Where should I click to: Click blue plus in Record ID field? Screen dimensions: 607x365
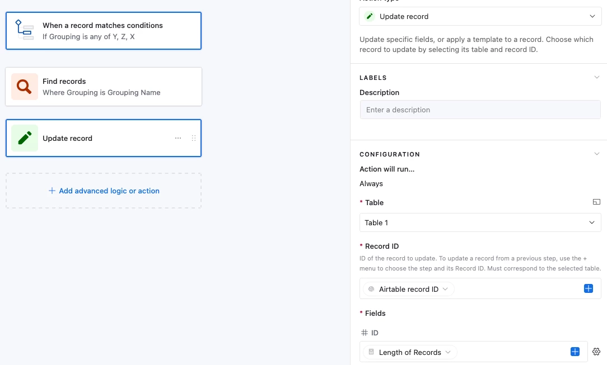click(x=588, y=288)
